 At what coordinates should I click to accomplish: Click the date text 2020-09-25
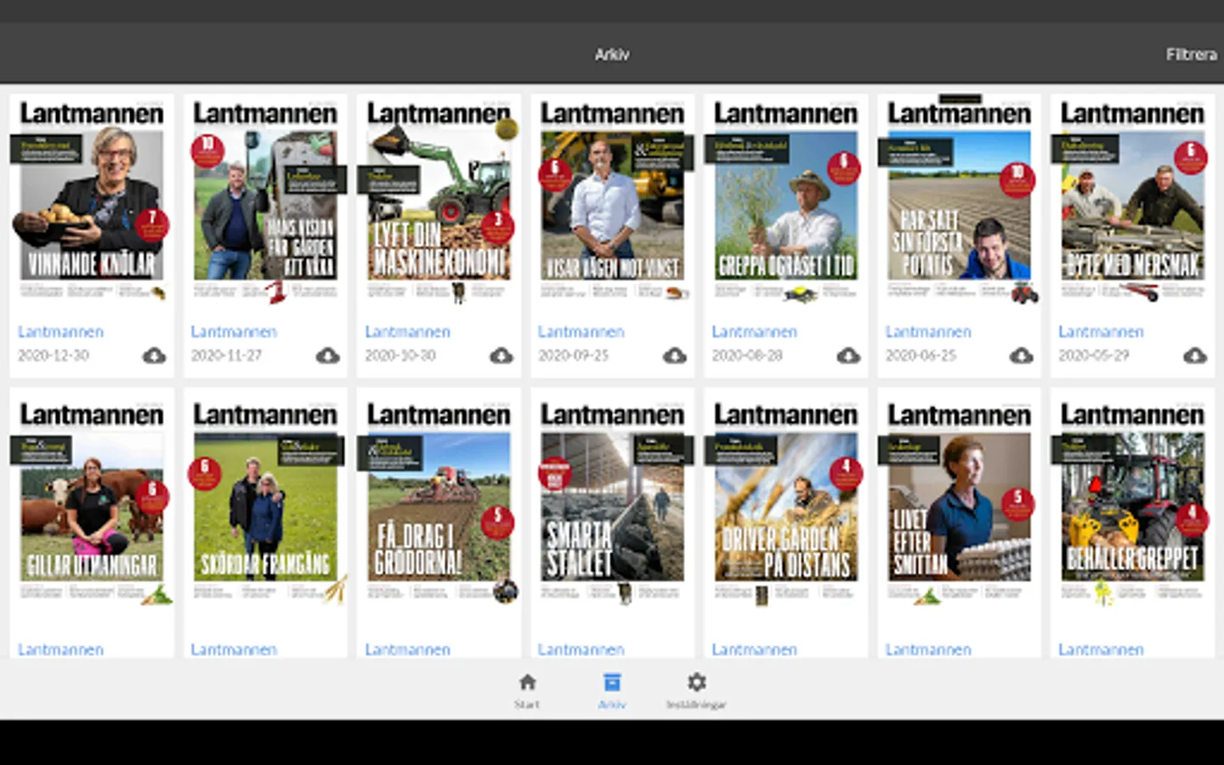coord(573,355)
